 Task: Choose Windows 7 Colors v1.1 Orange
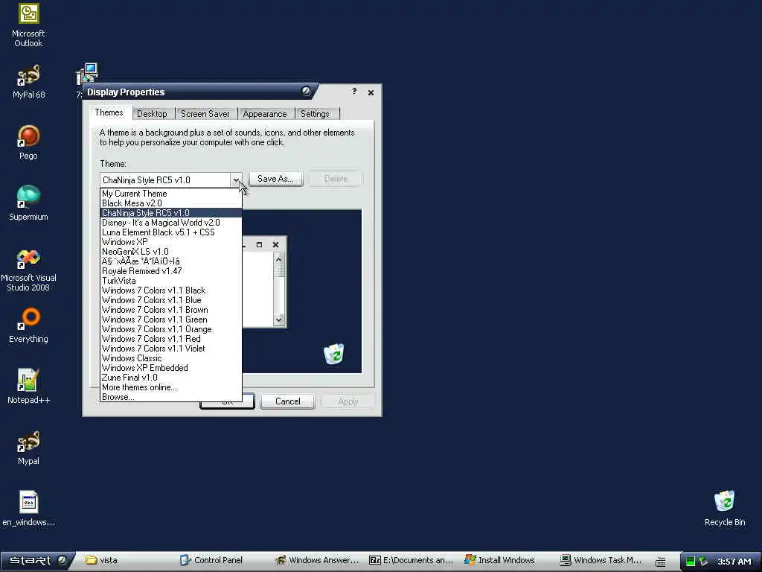171,329
